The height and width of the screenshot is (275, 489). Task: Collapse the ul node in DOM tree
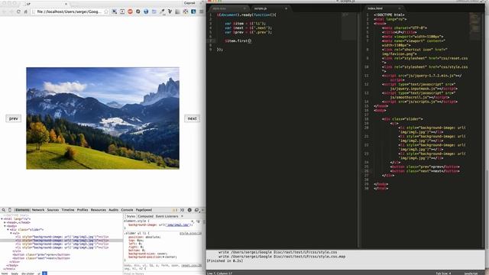pos(11,233)
